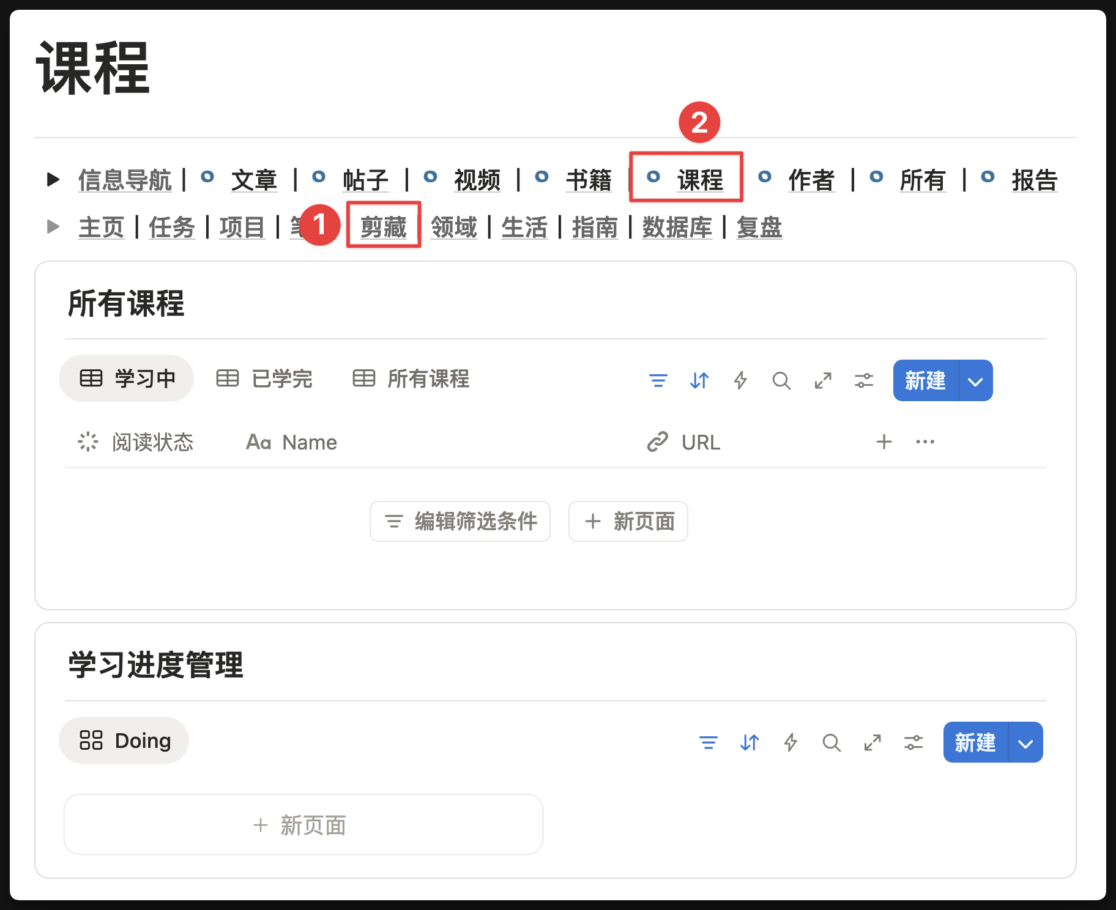Viewport: 1116px width, 910px height.
Task: Click search icon in 学习进度管理 toolbar
Action: point(831,742)
